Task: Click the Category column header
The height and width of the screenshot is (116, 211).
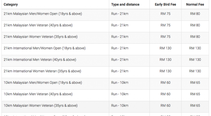Action: coord(11,5)
